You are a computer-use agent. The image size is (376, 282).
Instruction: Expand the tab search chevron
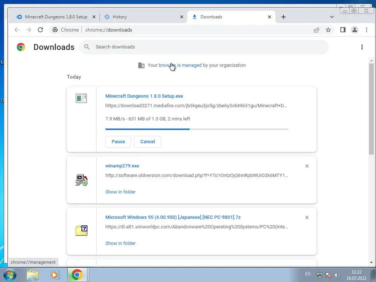(x=332, y=17)
